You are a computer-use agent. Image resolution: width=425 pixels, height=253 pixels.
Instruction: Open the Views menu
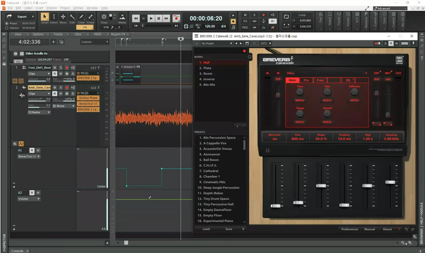tap(28, 8)
